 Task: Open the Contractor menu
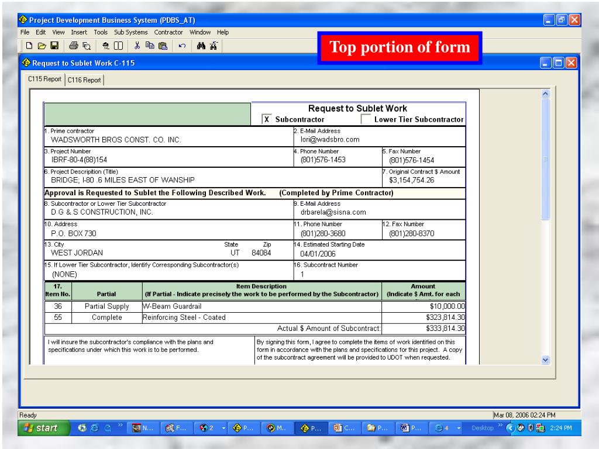(x=168, y=33)
